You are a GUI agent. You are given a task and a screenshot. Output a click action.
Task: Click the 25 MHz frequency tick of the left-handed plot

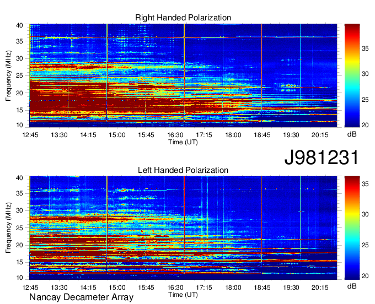(19, 228)
